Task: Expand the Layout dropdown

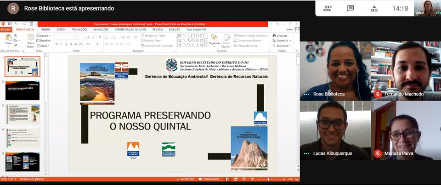Action: click(45, 35)
